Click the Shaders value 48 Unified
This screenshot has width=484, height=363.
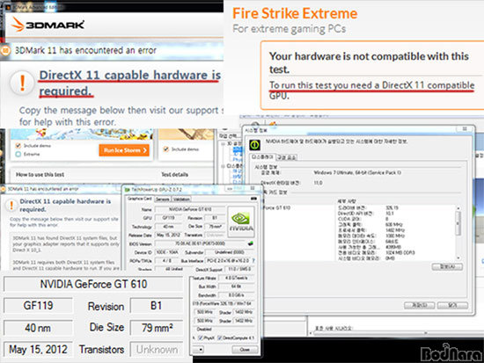(x=173, y=269)
